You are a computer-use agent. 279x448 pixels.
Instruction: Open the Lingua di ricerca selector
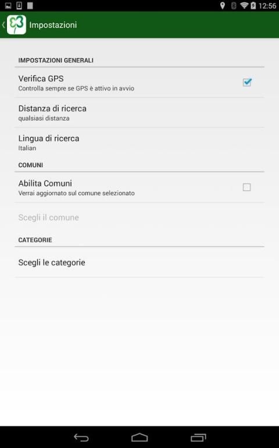tap(139, 143)
